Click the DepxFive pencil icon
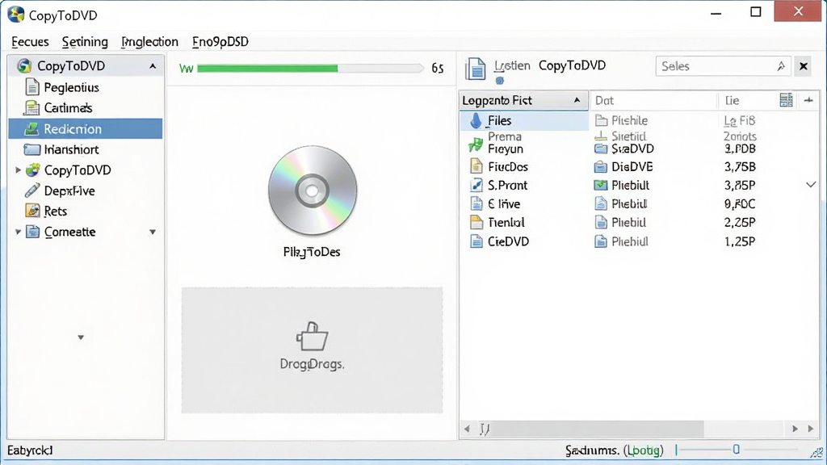 pyautogui.click(x=32, y=191)
